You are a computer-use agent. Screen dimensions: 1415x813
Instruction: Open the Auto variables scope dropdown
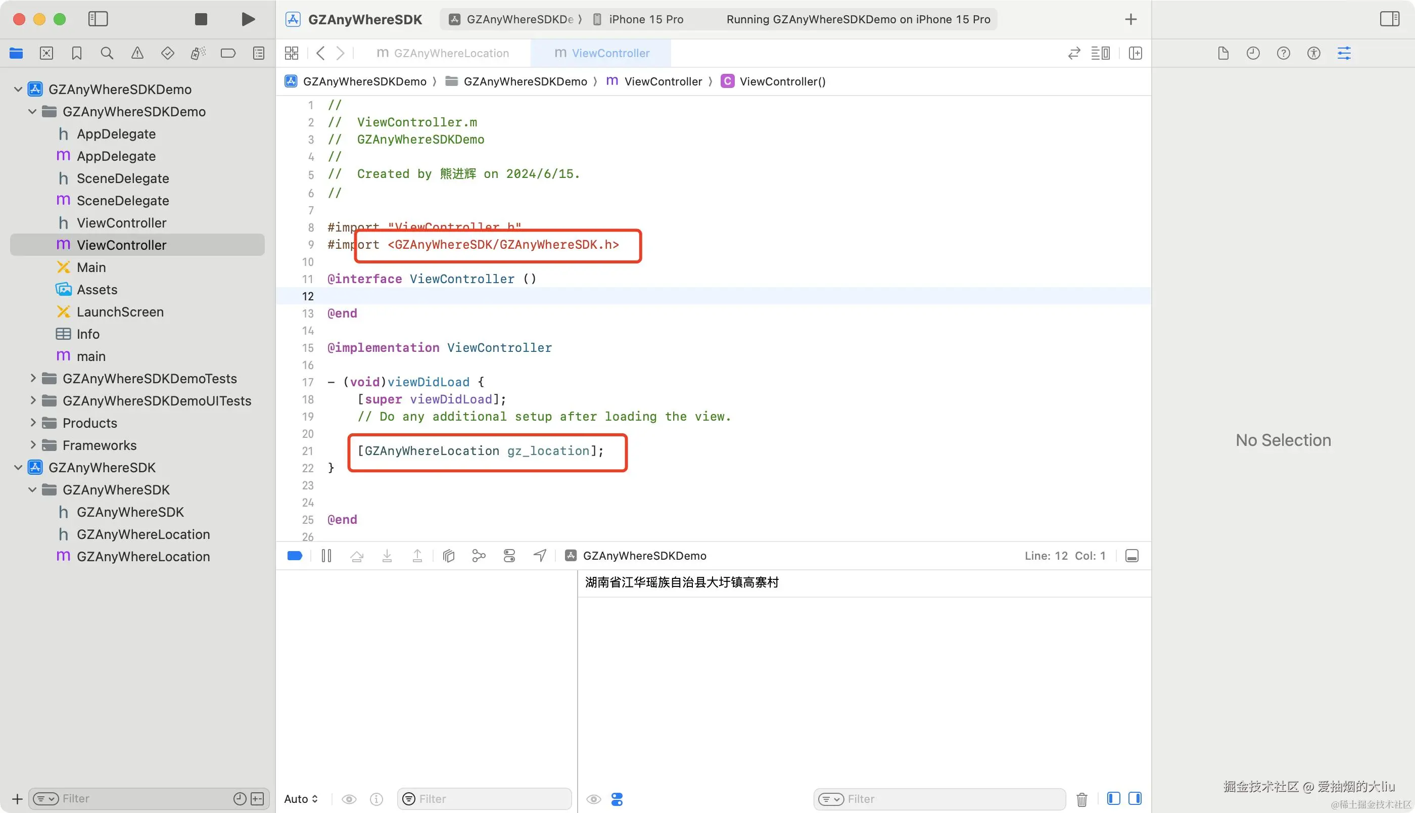(301, 799)
